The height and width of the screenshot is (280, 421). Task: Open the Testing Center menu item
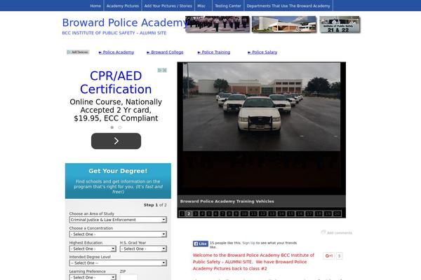pyautogui.click(x=228, y=6)
